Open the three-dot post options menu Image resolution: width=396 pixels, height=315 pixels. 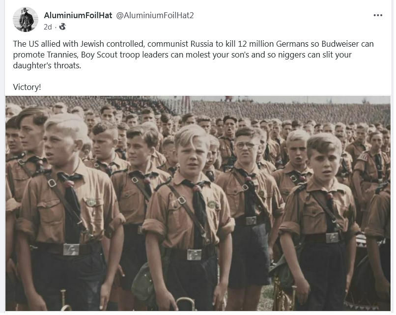[x=377, y=15]
